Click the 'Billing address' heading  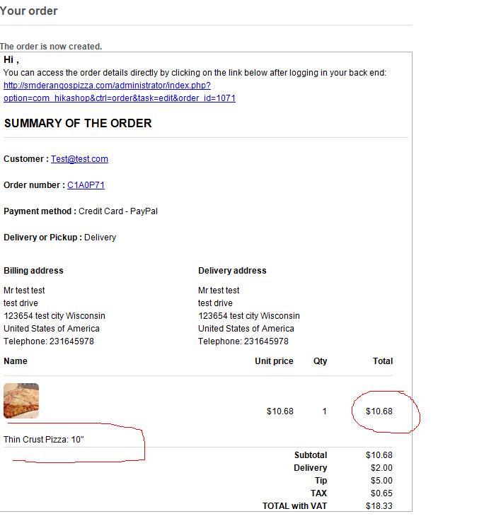[x=33, y=271]
